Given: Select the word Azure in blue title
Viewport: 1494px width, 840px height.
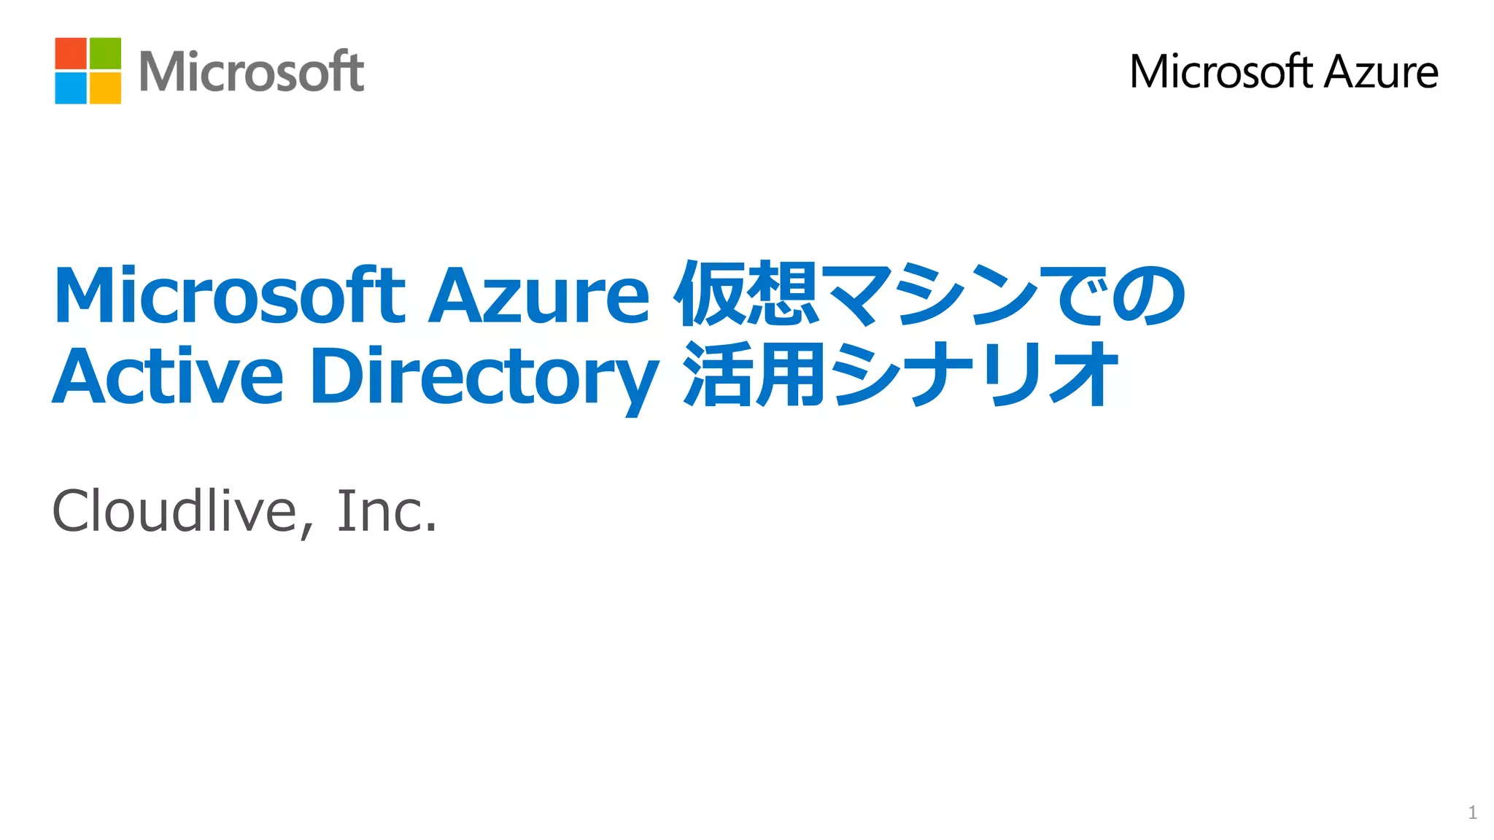Looking at the screenshot, I should coord(538,295).
